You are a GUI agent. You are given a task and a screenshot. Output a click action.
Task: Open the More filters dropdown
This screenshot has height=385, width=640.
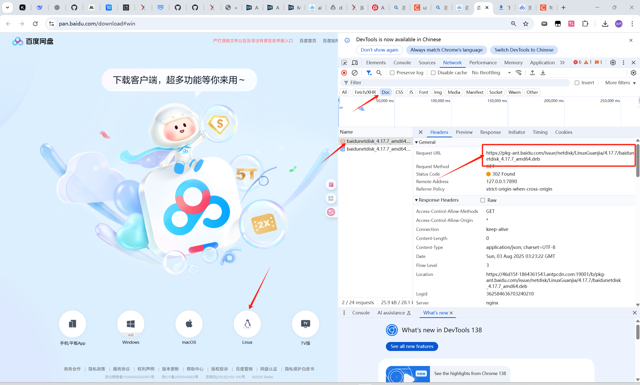coord(620,83)
